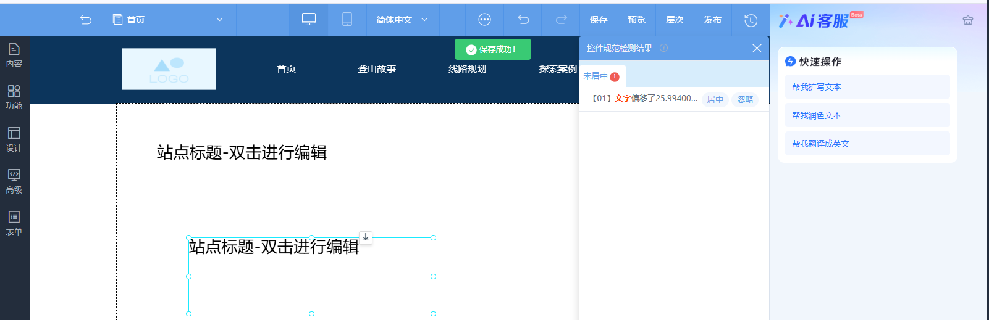Click the 首页 navigation menu item
Image resolution: width=989 pixels, height=320 pixels.
286,69
